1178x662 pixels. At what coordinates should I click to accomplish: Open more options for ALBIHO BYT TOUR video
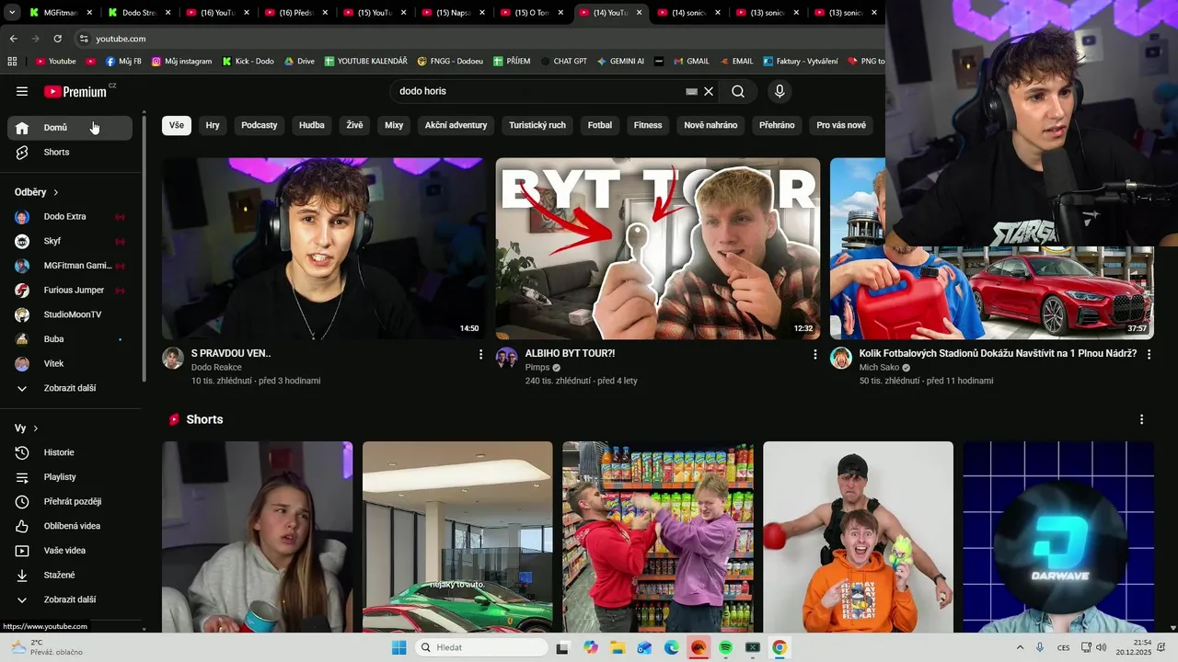point(814,354)
